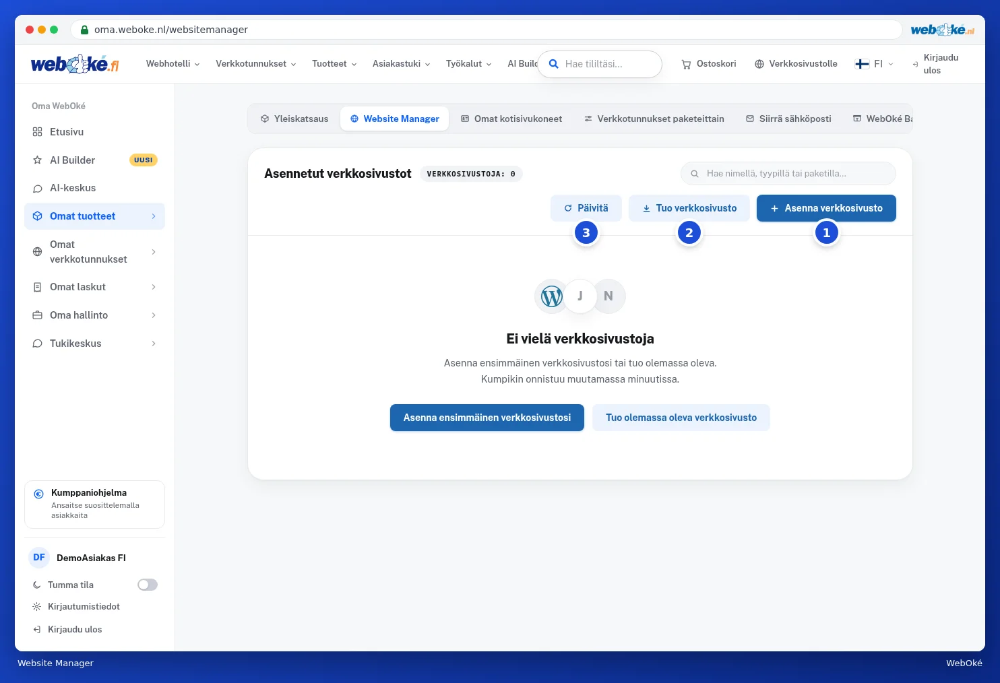Click the Tuo verkkosivusto button

click(x=689, y=208)
